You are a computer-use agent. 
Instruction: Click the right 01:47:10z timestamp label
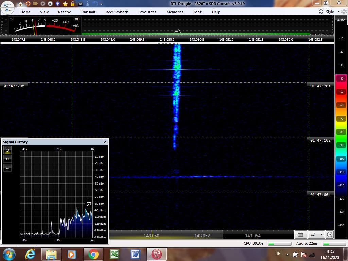pyautogui.click(x=320, y=140)
